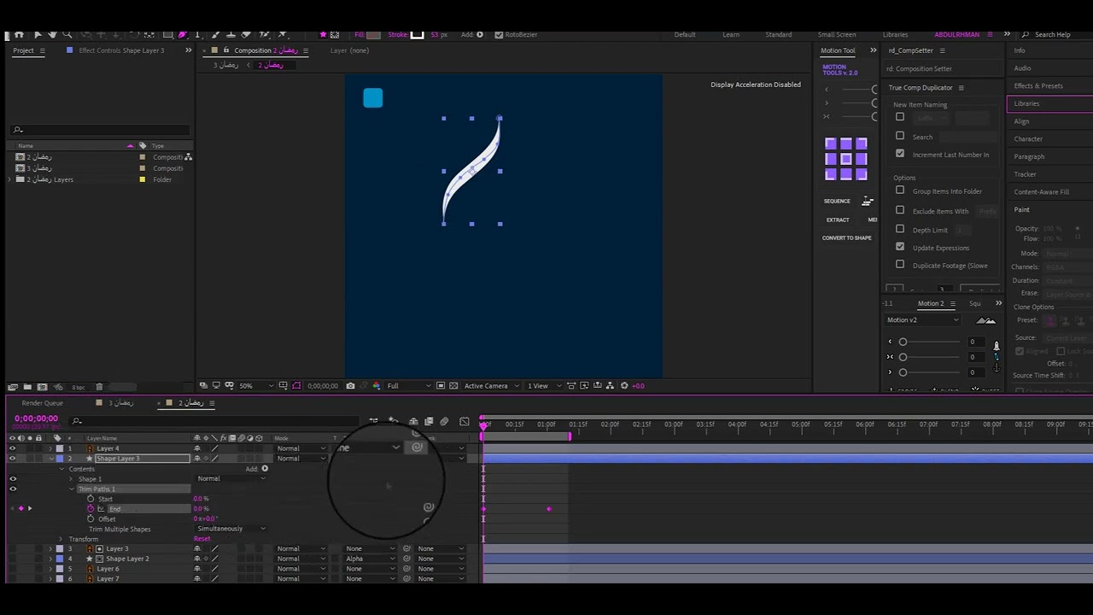Toggle visibility of Shape 1
Viewport: 1093px width, 615px height.
click(x=12, y=479)
